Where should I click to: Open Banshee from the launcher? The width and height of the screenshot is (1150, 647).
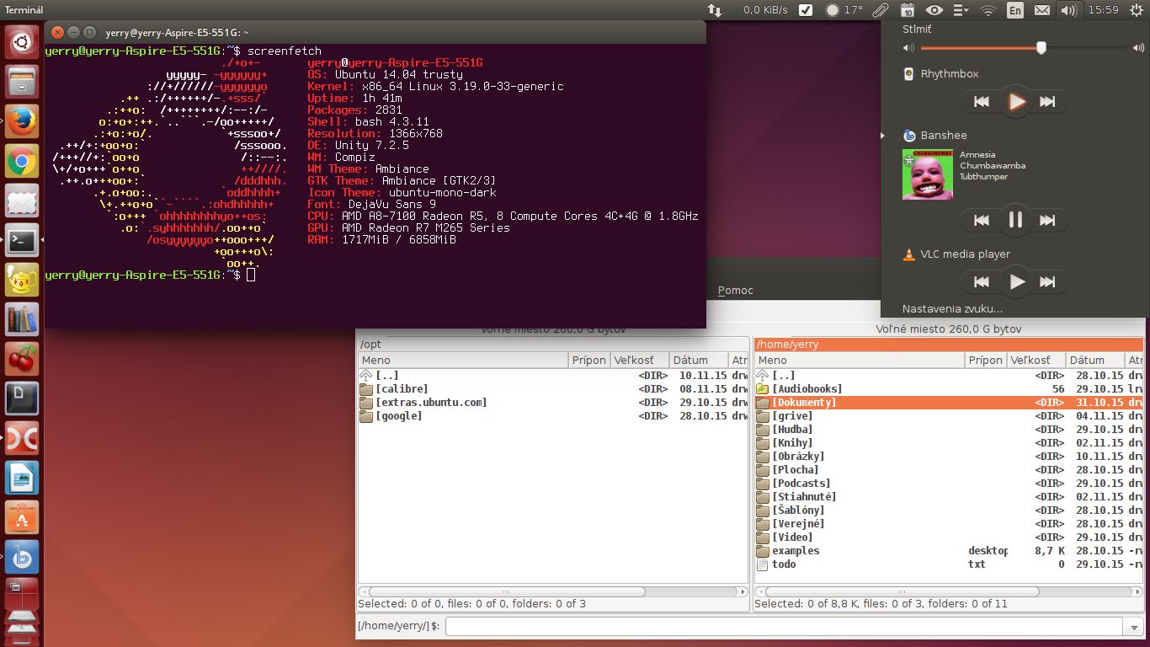click(22, 559)
